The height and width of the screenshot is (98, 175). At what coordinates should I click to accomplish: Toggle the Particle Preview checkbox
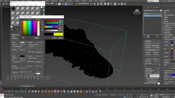point(164,71)
